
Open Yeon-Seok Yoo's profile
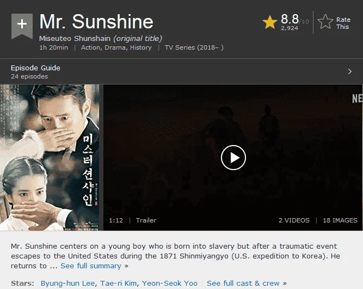[170, 283]
